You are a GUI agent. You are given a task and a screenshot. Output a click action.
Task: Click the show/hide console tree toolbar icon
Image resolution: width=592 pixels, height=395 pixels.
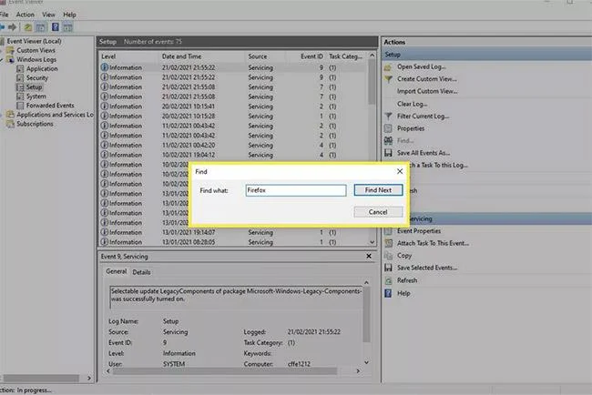pos(40,27)
